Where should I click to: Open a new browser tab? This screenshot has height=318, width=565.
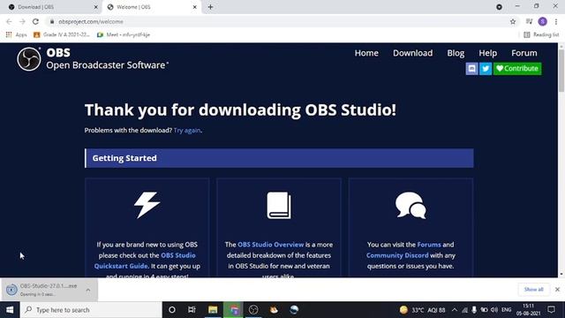click(210, 7)
